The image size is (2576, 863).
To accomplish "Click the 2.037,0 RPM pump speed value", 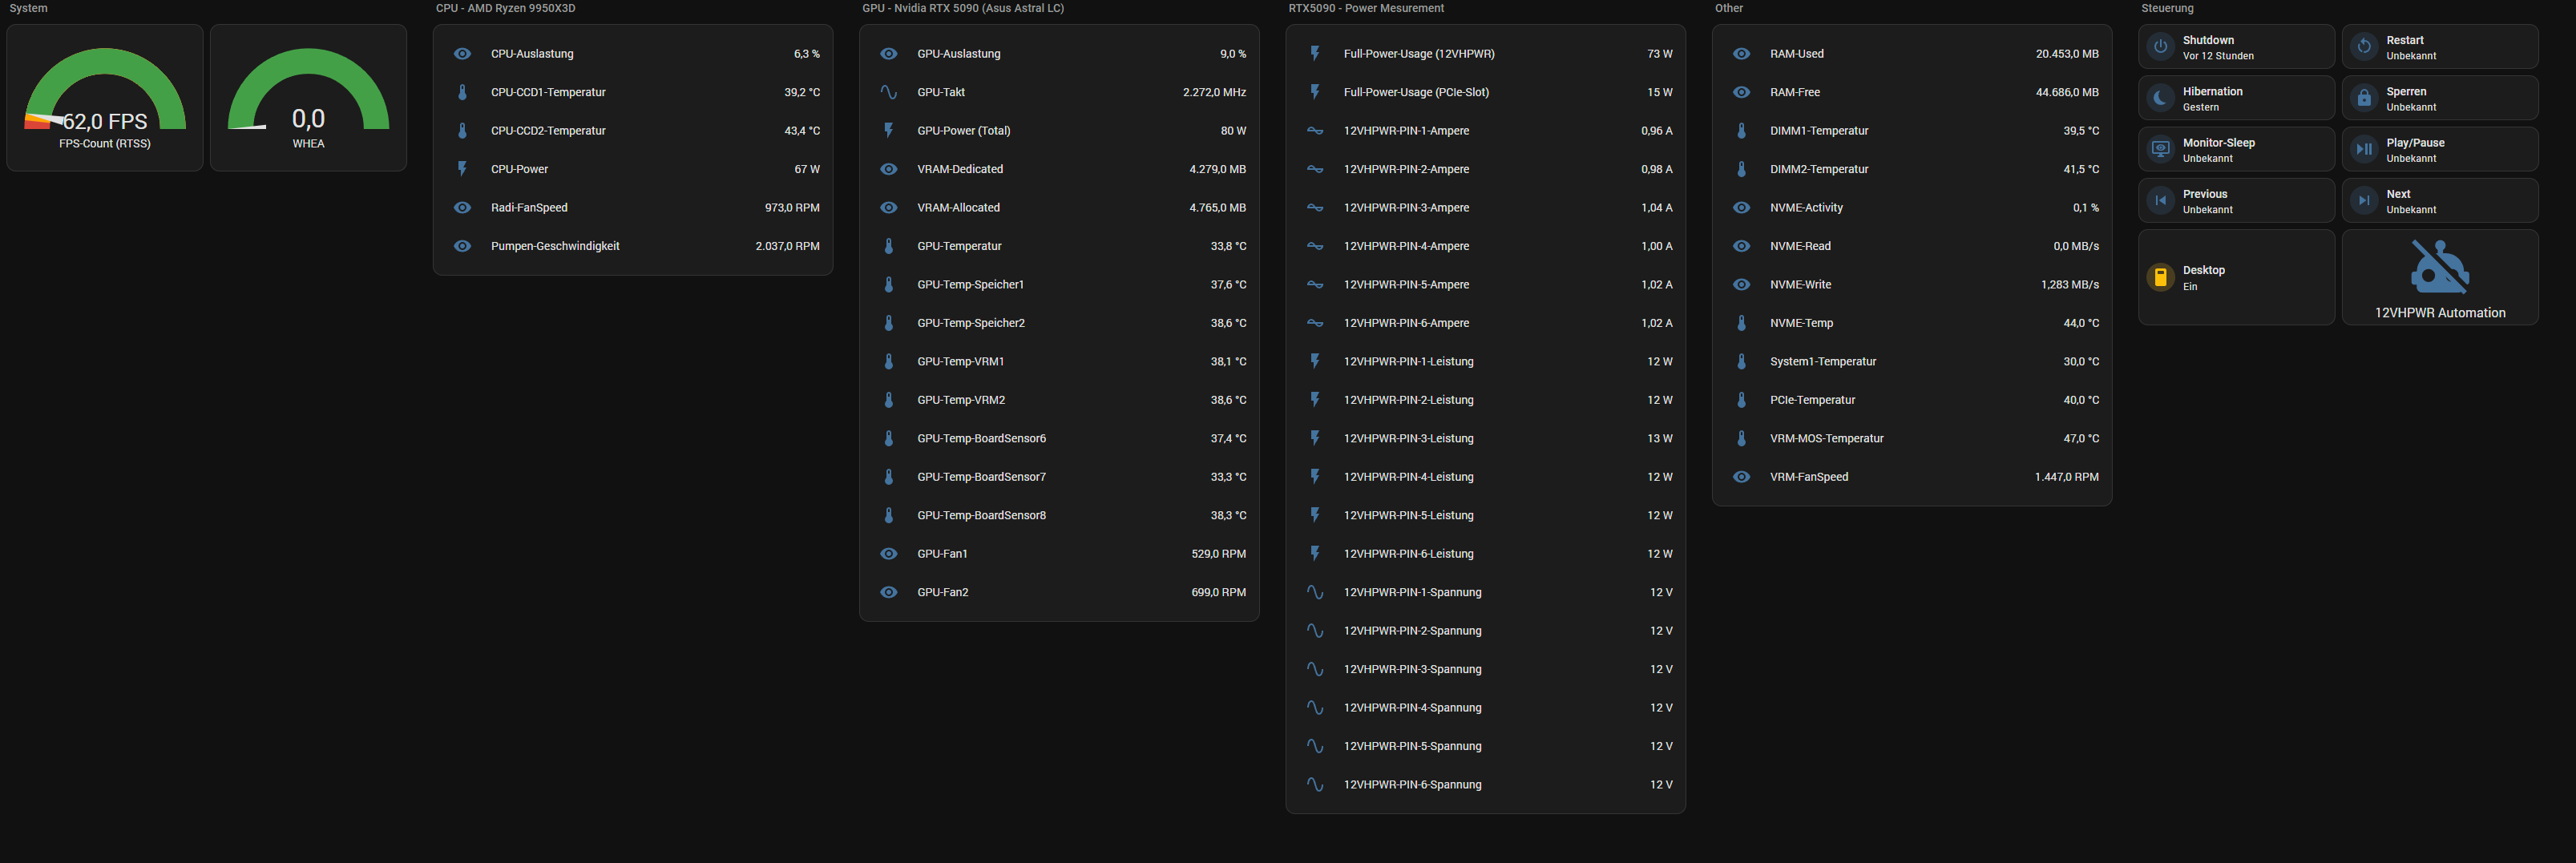I will click(787, 246).
